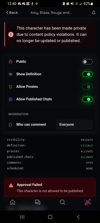Tap the notification bell icon
Viewport: 100px width, 223px height.
point(94,13)
